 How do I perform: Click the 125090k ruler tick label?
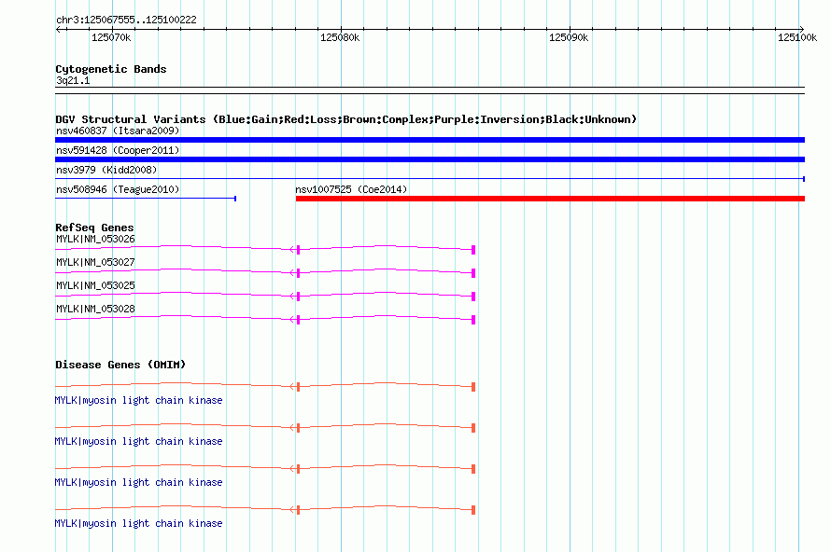tap(569, 37)
